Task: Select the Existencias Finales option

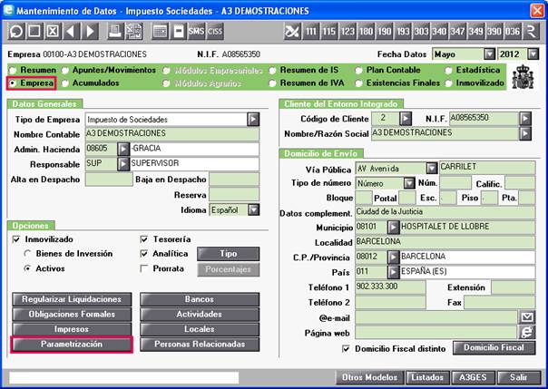Action: (x=358, y=83)
